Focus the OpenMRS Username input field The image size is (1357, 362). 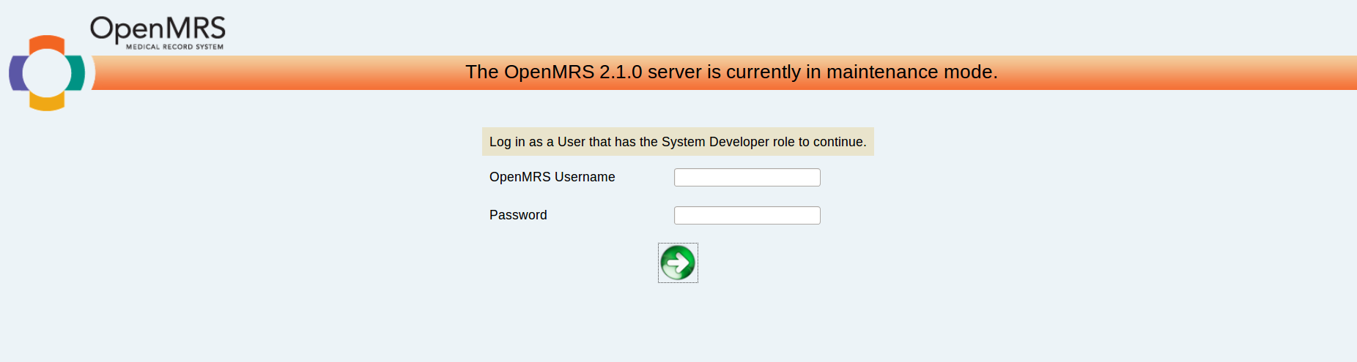click(747, 177)
